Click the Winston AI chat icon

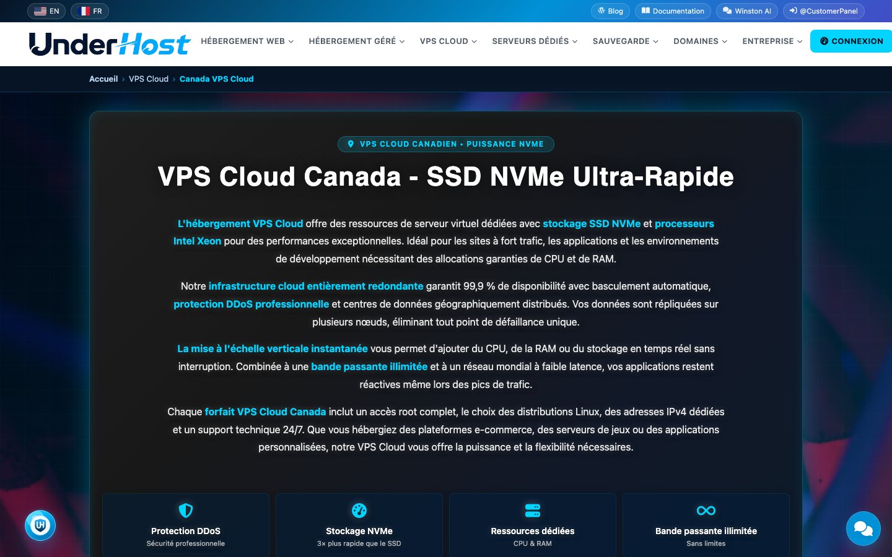pyautogui.click(x=727, y=11)
